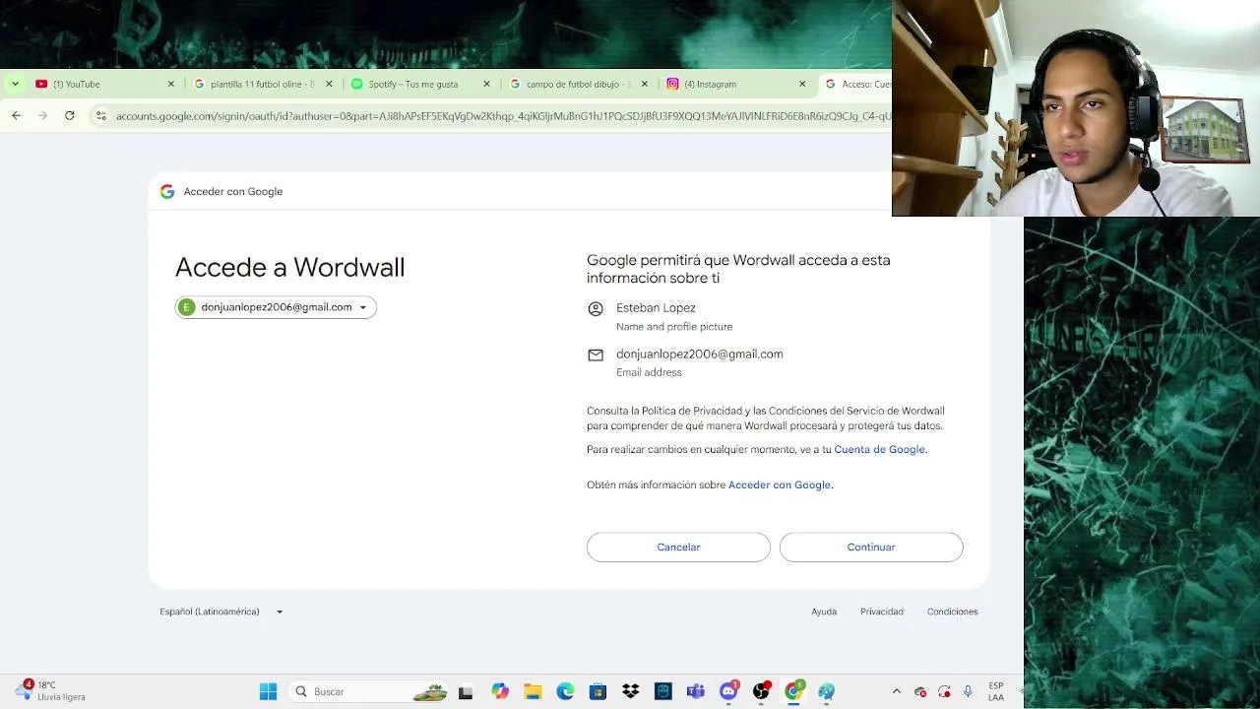This screenshot has width=1260, height=709.
Task: Click the Esteban Lopez name text
Action: tap(656, 307)
